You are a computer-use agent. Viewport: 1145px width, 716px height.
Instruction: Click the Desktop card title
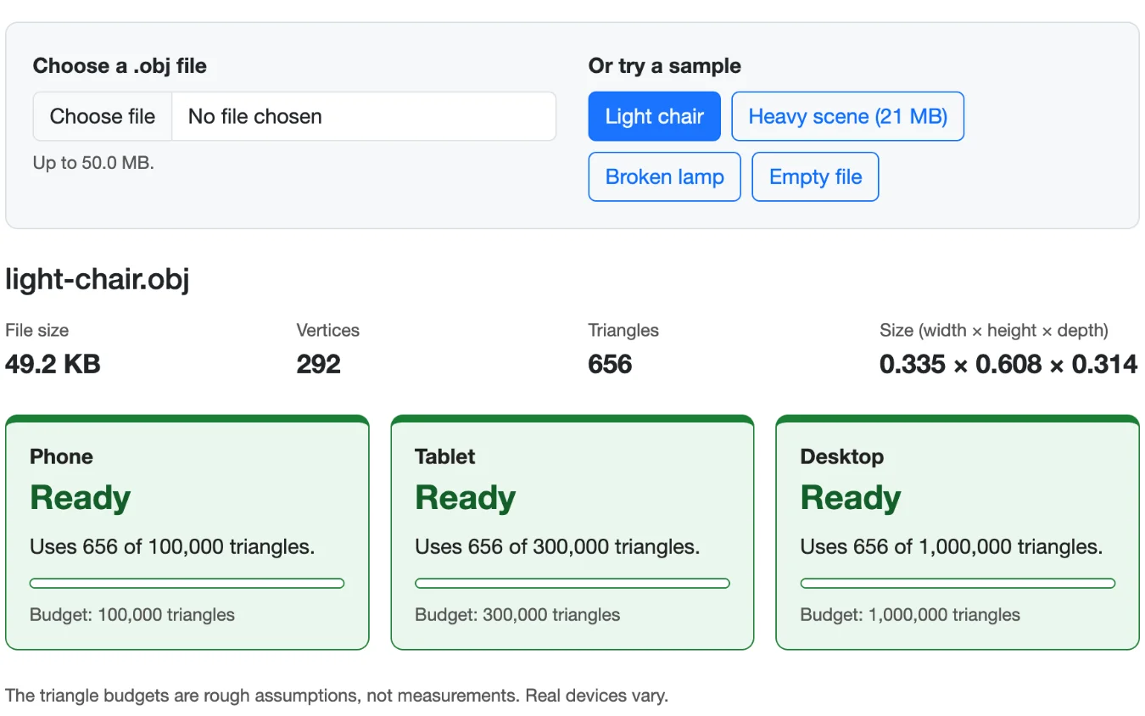point(841,456)
